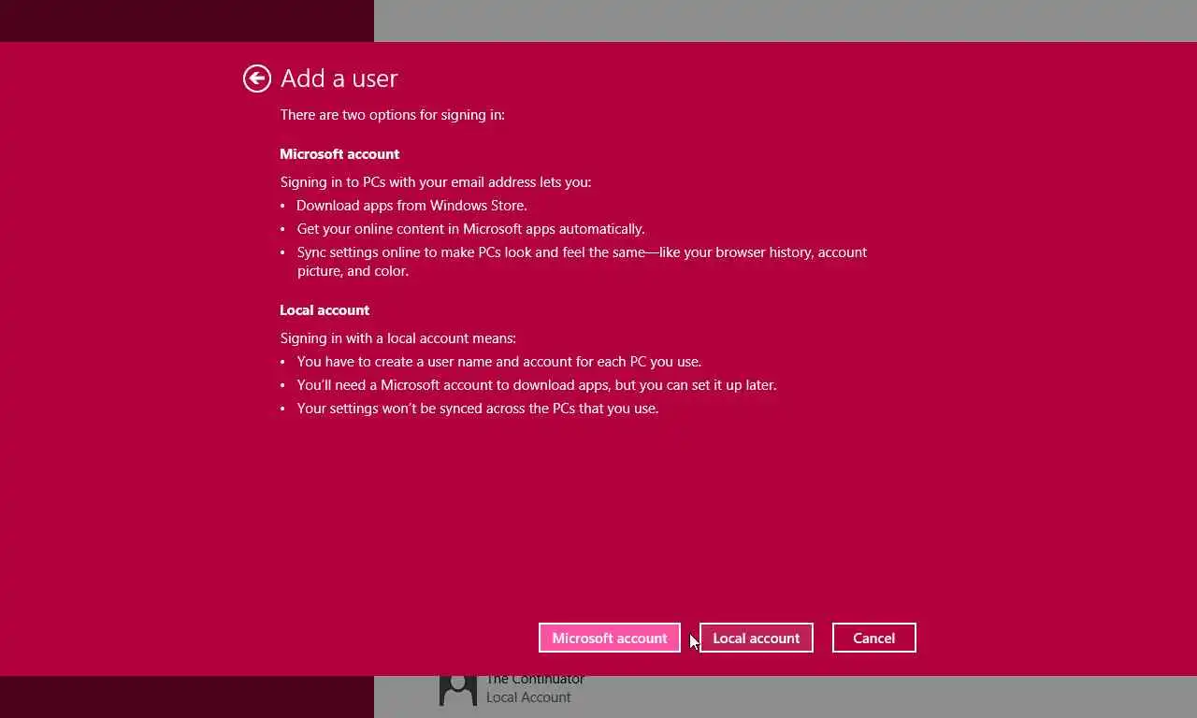Choose the Microsoft account button
Viewport: 1197px width, 718px height.
coord(610,638)
